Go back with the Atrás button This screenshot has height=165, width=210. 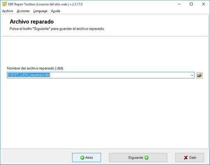click(87, 158)
